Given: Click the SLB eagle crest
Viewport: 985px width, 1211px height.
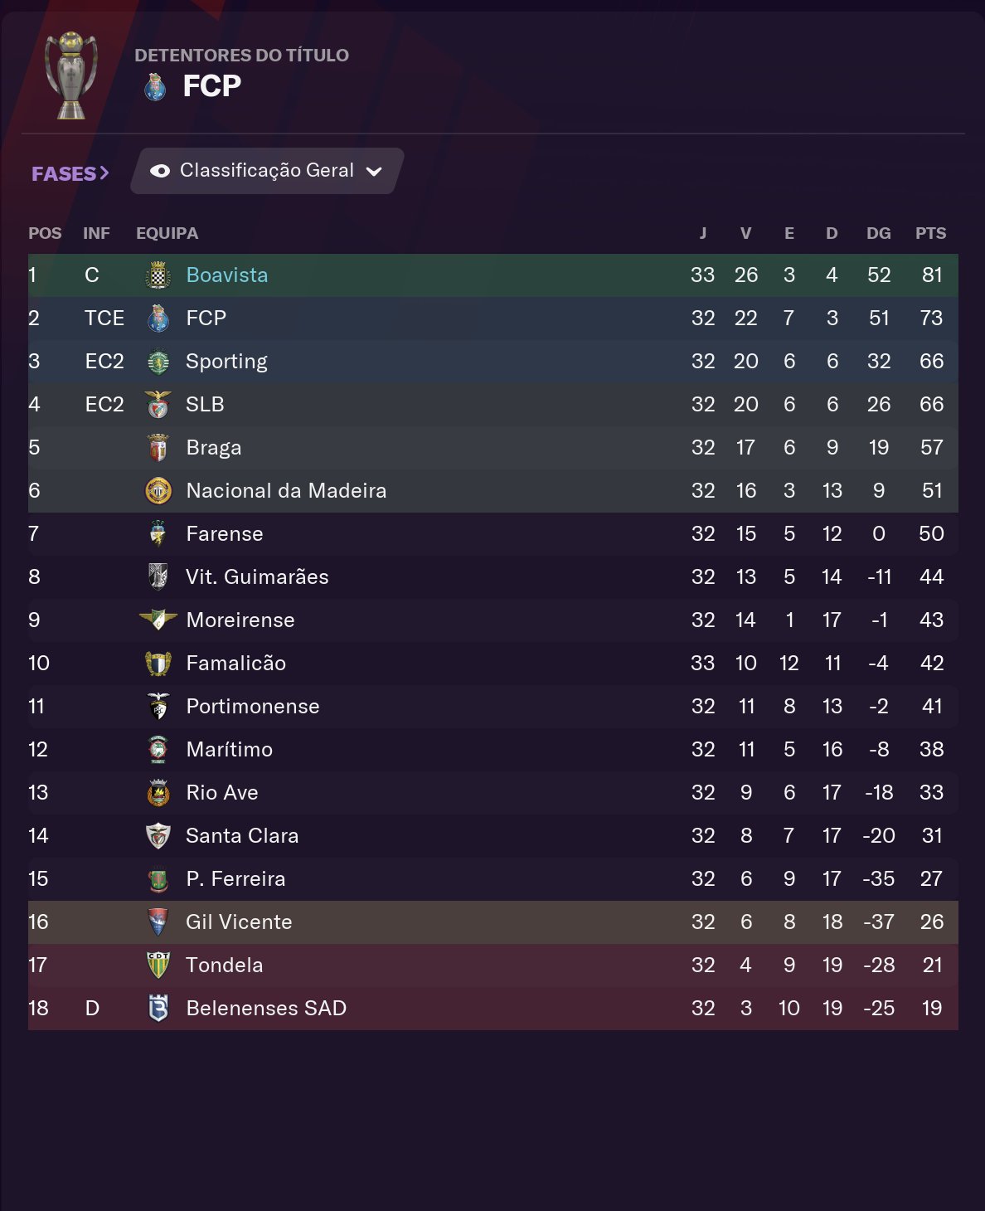Looking at the screenshot, I should click(158, 405).
